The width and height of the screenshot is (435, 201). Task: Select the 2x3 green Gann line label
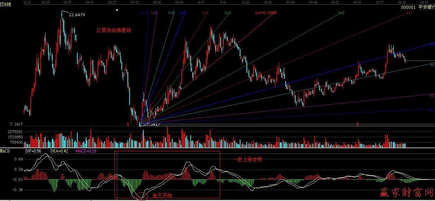click(227, 13)
